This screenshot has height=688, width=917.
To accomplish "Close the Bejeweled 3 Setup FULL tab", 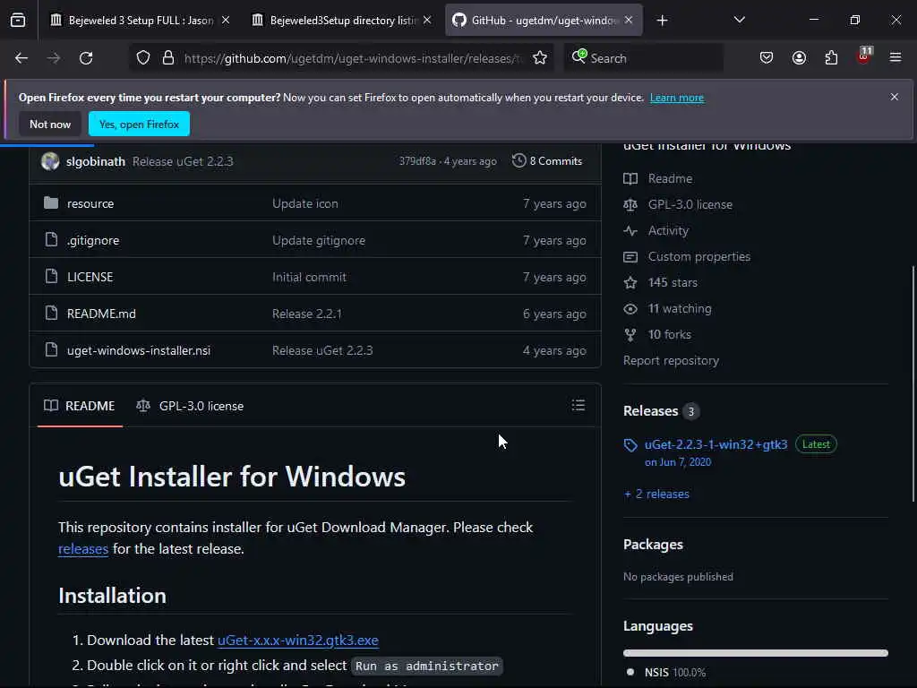I will point(226,21).
